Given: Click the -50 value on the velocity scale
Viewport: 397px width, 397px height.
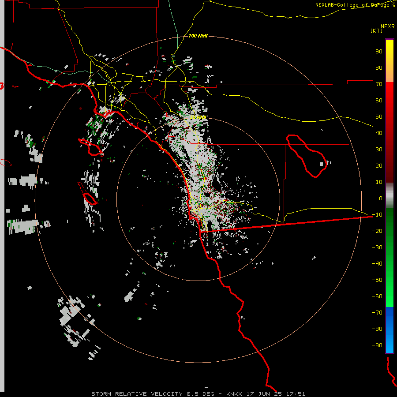Looking at the screenshot, I should pyautogui.click(x=377, y=280).
